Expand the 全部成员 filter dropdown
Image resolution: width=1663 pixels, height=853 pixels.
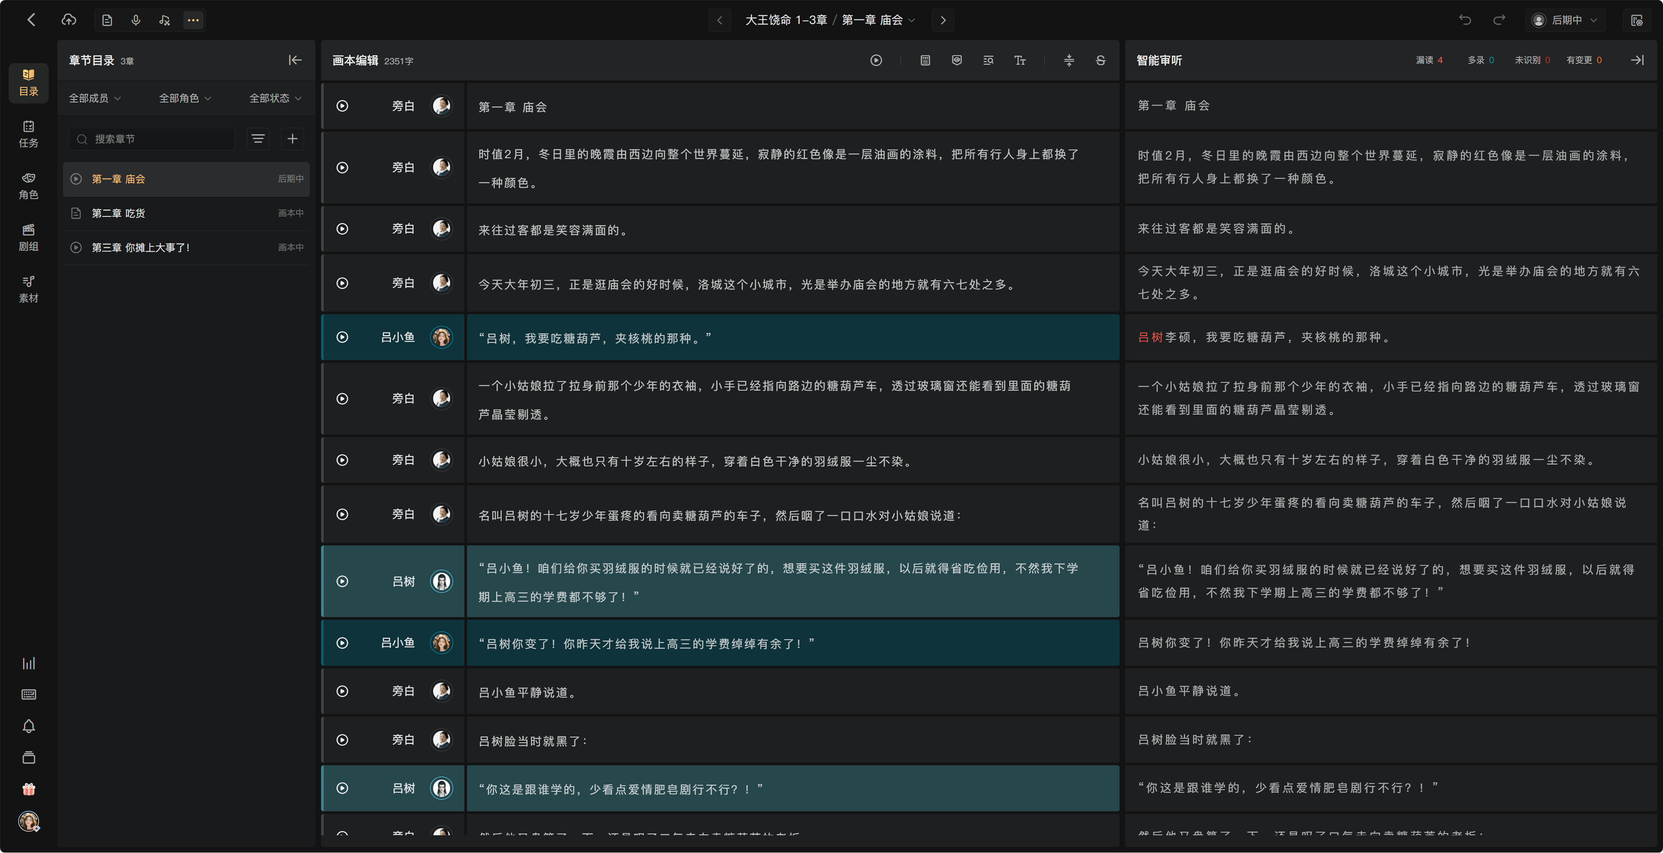[95, 98]
